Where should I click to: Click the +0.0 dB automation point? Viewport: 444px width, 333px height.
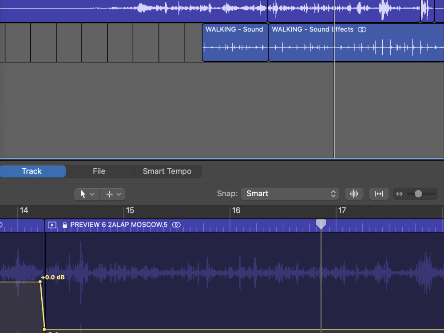tap(40, 282)
